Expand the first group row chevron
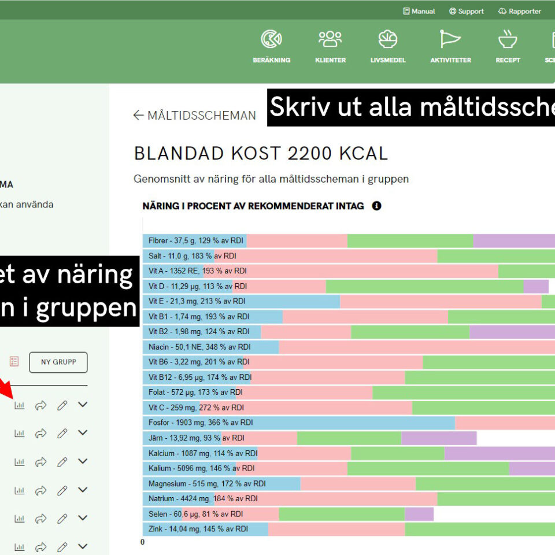The image size is (555, 555). pos(83,405)
